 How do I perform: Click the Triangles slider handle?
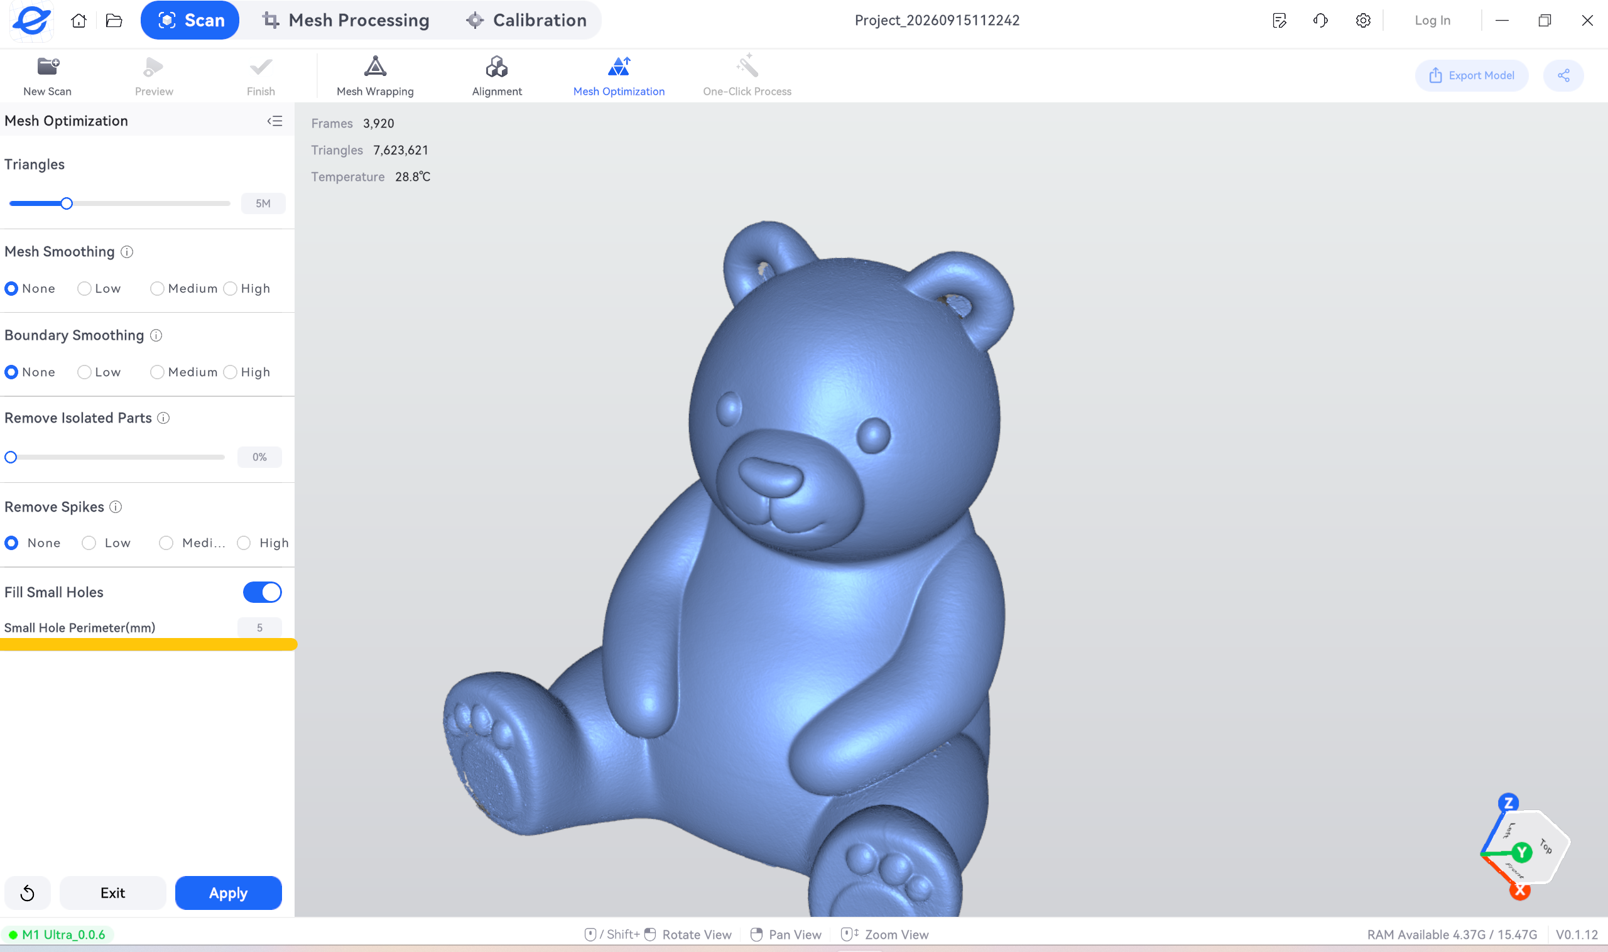[x=67, y=204]
